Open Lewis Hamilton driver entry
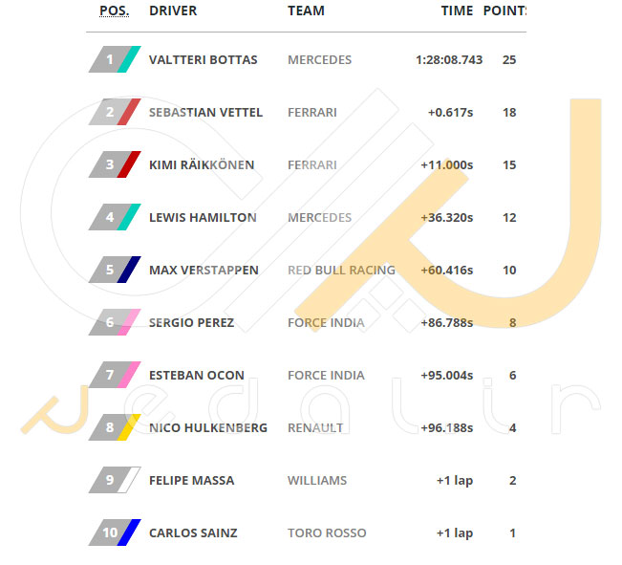This screenshot has width=622, height=565. coord(203,218)
